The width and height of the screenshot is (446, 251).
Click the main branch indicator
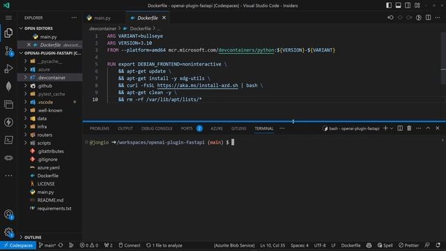(47, 245)
